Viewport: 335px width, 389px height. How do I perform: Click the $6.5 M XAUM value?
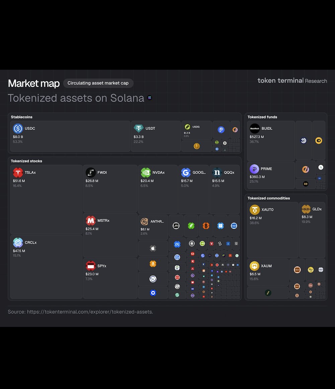(x=255, y=274)
